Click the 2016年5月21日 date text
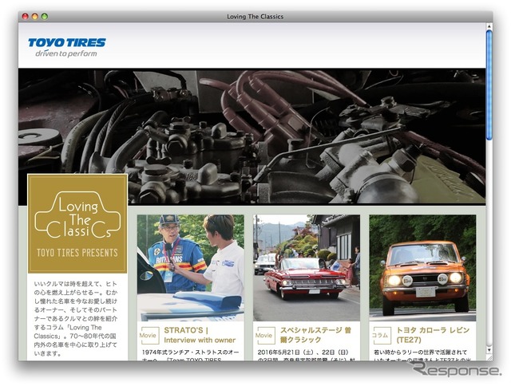Viewport: 511px width, 386px height. coord(303,353)
